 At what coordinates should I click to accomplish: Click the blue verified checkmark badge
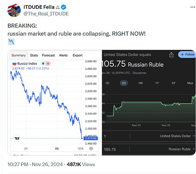click(64, 7)
